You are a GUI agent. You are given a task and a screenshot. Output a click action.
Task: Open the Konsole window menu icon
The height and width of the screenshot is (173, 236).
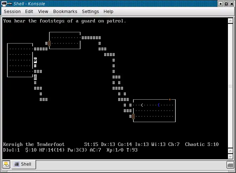pyautogui.click(x=4, y=4)
